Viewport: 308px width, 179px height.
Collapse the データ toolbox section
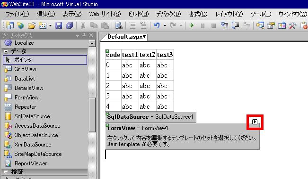tap(6, 51)
